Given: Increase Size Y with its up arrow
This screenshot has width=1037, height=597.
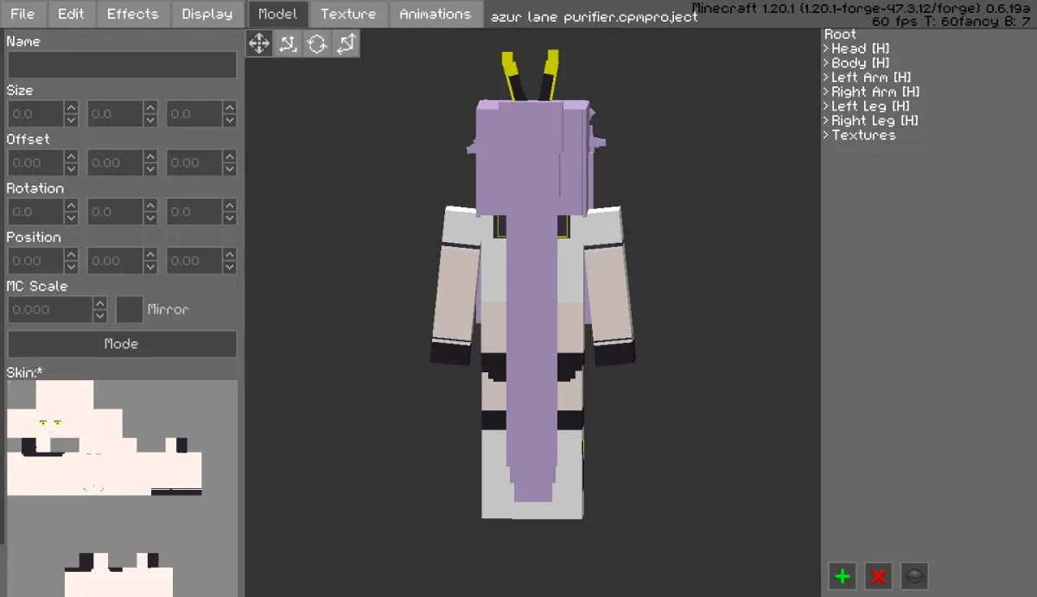Looking at the screenshot, I should pyautogui.click(x=150, y=107).
